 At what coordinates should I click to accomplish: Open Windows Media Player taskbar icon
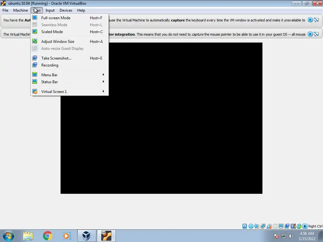click(x=67, y=236)
